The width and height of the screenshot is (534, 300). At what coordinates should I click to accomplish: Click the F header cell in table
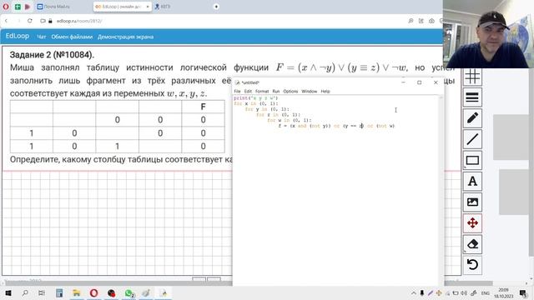203,107
